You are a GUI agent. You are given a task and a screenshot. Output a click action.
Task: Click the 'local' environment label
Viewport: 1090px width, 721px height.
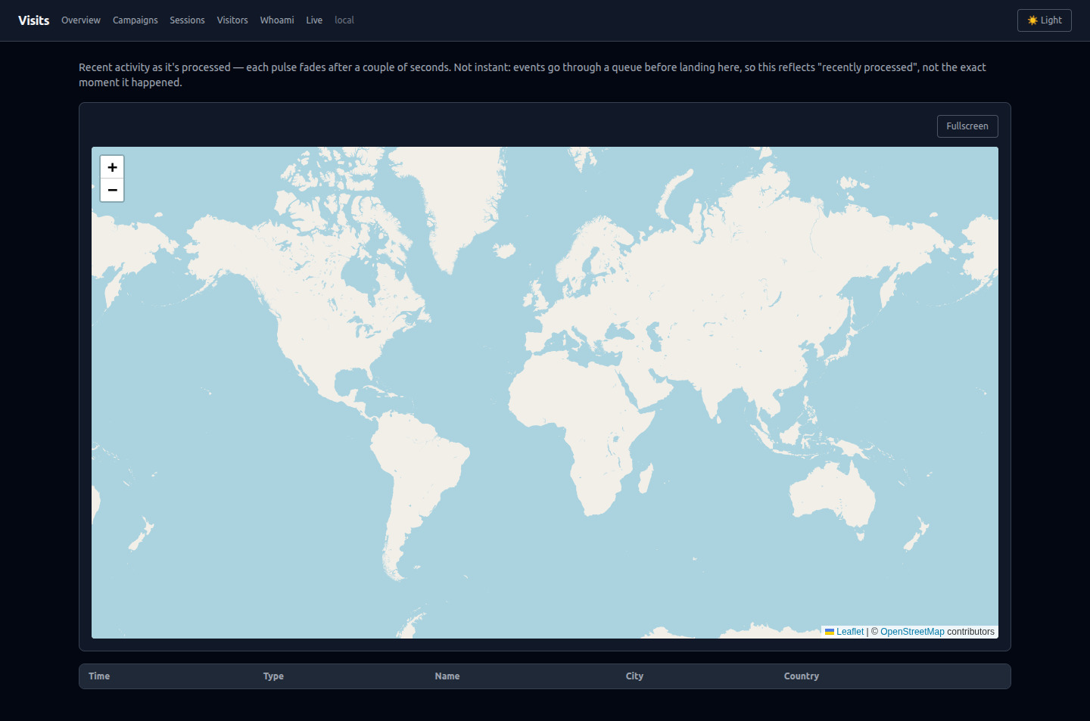[x=344, y=20]
